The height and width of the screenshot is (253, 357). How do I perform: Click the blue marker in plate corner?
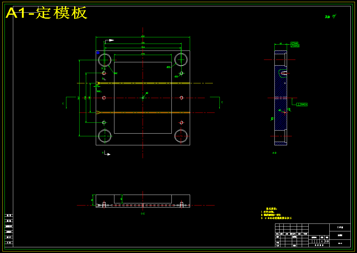[98, 53]
